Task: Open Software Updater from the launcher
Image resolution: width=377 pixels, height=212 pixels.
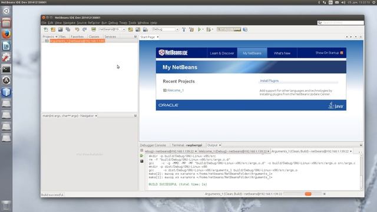Action: pos(6,81)
